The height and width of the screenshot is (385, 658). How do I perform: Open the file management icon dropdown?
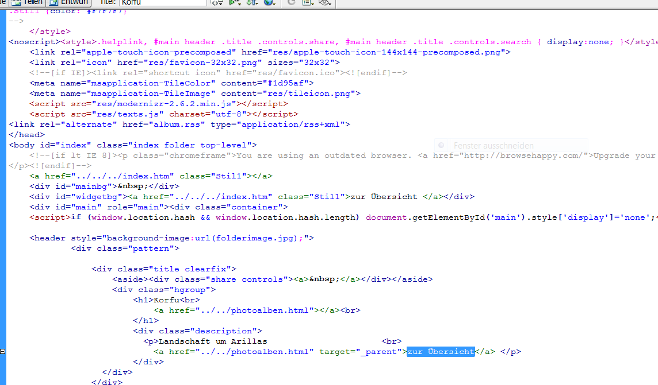(217, 2)
